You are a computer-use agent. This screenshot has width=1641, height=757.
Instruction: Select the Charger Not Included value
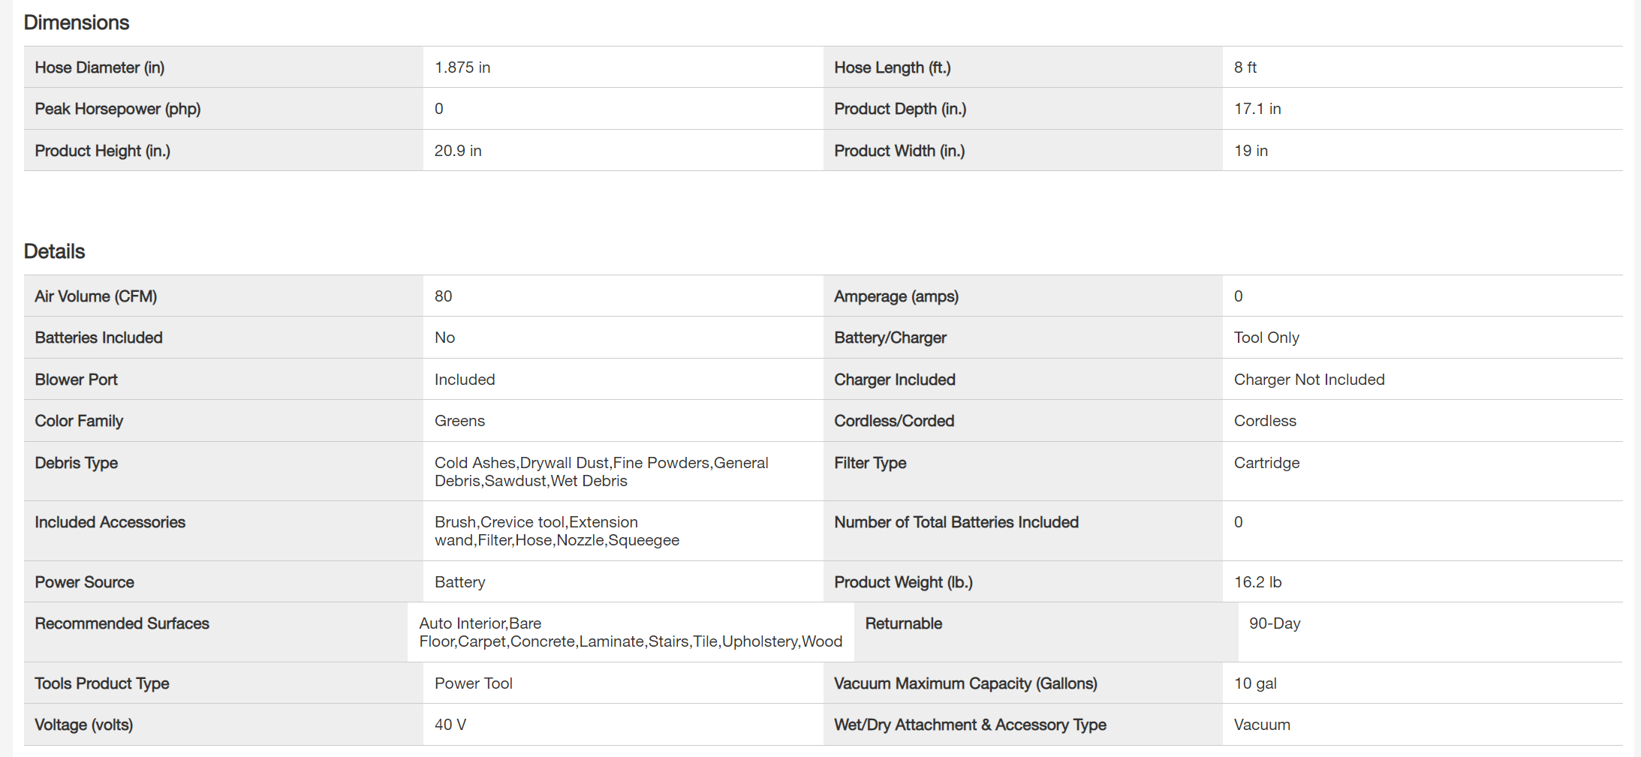pos(1309,380)
